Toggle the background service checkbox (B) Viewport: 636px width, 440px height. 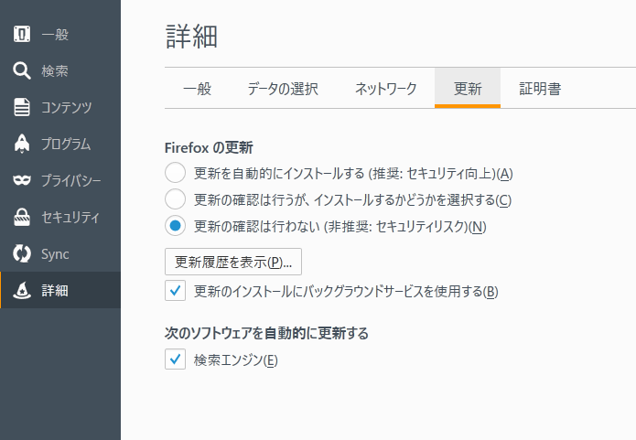pyautogui.click(x=175, y=291)
